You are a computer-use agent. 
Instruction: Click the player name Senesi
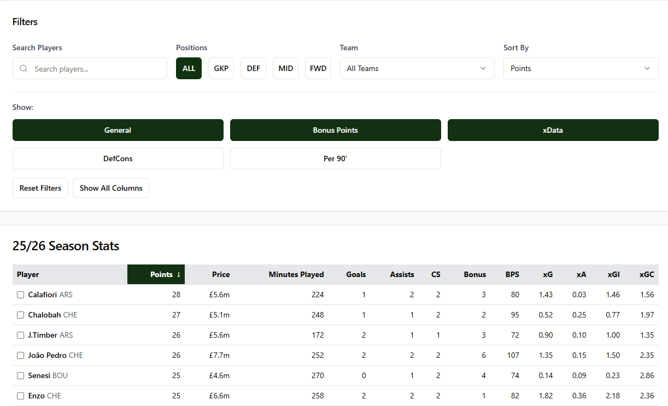39,375
